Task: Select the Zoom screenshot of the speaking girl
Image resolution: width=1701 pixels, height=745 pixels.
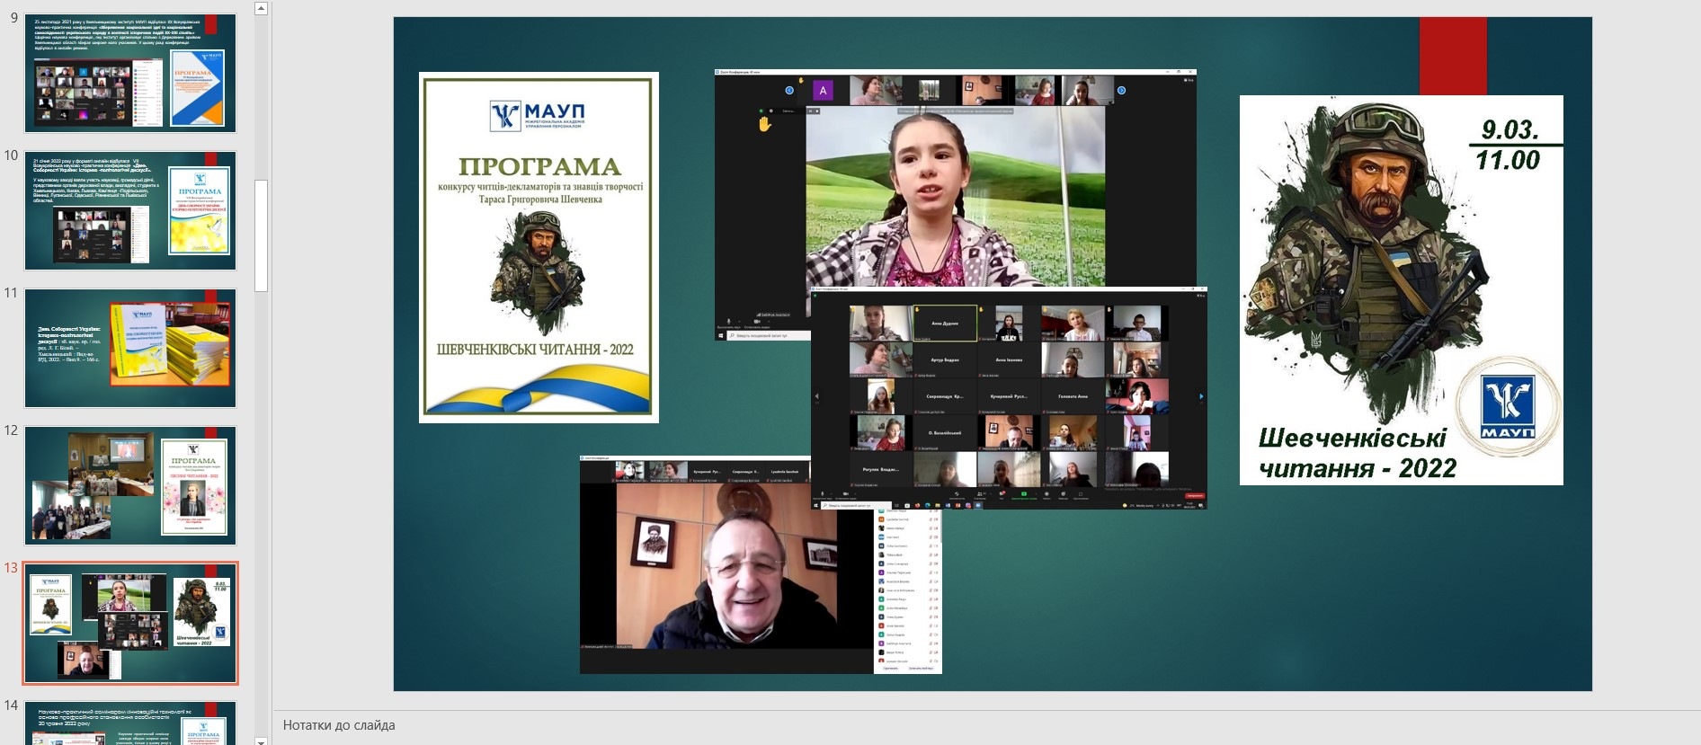Action: pyautogui.click(x=955, y=180)
